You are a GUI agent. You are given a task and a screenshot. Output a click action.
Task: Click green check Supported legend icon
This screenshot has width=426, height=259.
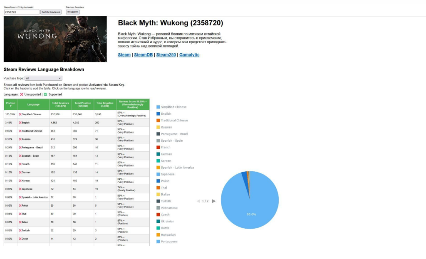coord(45,94)
